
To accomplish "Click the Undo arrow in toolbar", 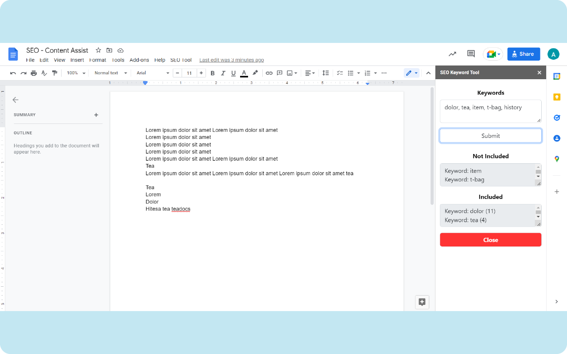I will click(13, 73).
